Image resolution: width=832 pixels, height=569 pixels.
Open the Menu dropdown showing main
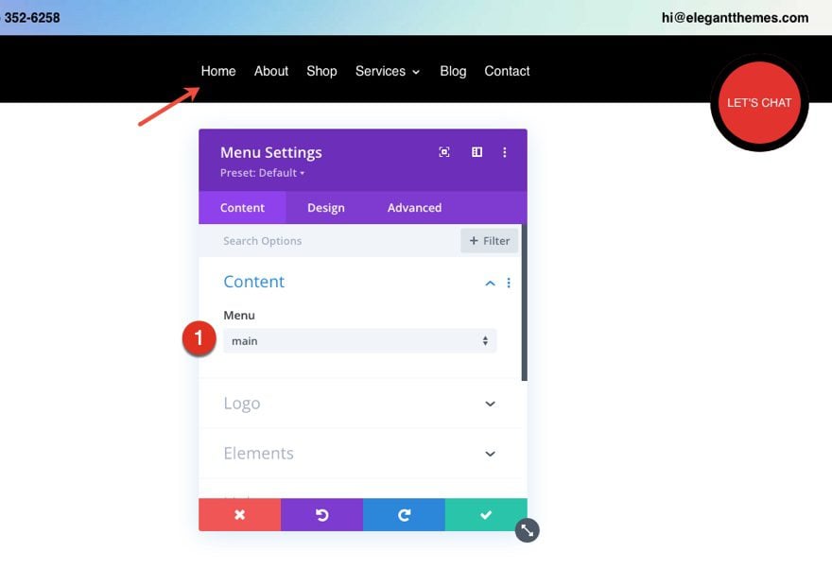[359, 341]
